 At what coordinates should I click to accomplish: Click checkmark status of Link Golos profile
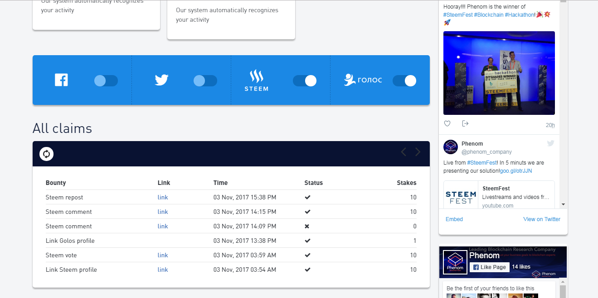tap(307, 241)
